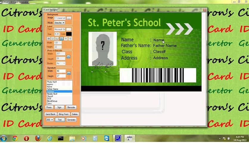Open the label Color black swatch
Screen dimensions: 249x144
pos(69,34)
